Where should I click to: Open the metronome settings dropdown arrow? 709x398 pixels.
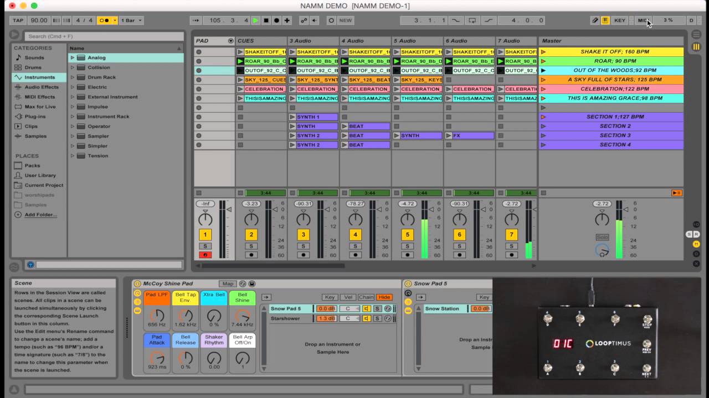point(115,20)
